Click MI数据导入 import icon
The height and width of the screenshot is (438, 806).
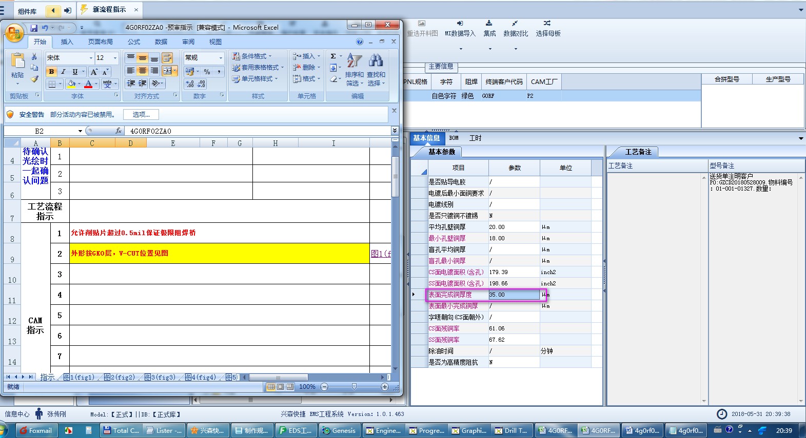click(x=460, y=24)
